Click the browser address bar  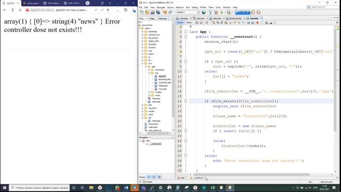[x=71, y=10]
